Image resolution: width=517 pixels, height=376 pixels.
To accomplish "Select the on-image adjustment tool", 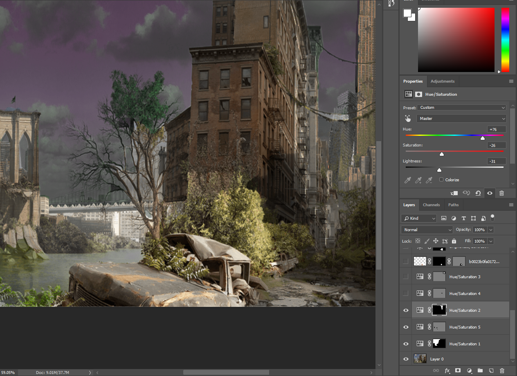I will click(x=408, y=118).
